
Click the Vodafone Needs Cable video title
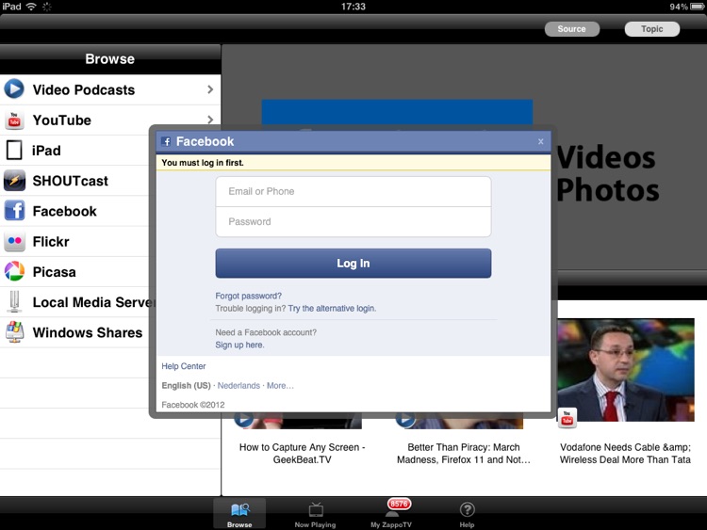(625, 453)
